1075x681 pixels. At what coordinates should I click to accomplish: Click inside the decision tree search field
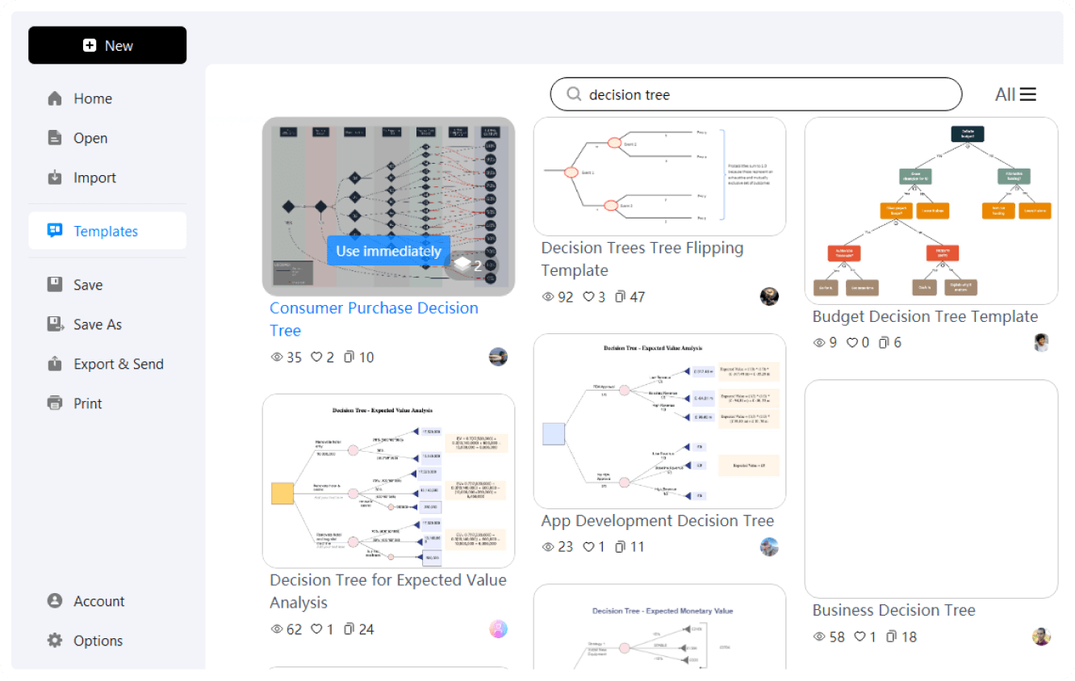click(x=726, y=94)
